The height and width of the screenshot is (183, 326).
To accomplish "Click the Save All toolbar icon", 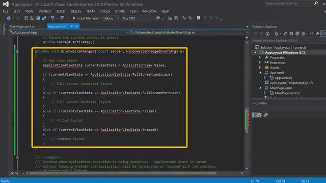I will 44,18.
